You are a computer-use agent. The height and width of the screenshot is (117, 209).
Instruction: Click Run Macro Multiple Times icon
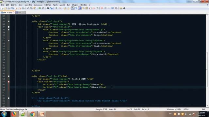[x=112, y=8]
